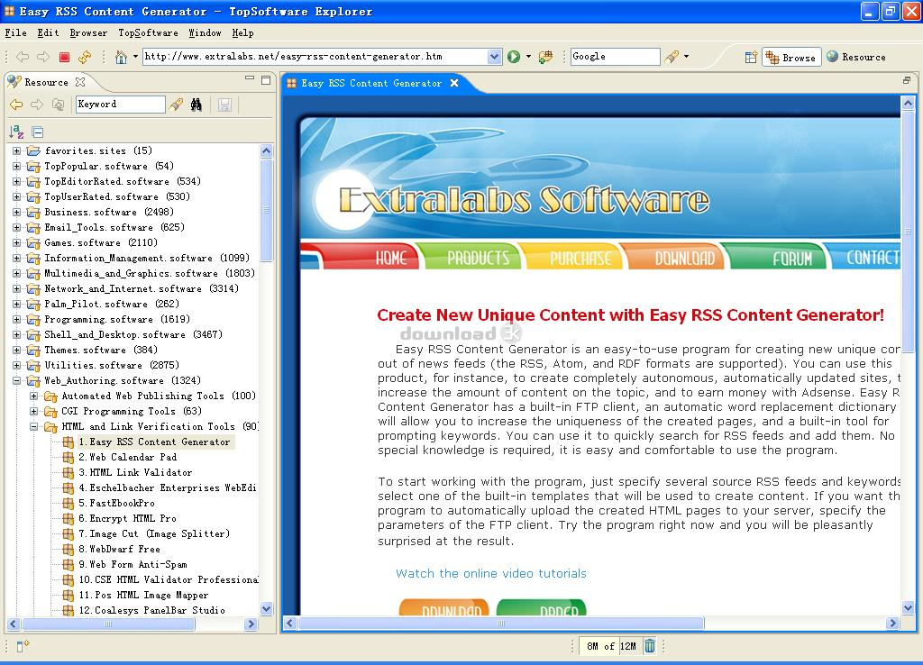This screenshot has width=923, height=665.
Task: Click the save disk icon in Resource panel
Action: (x=224, y=105)
